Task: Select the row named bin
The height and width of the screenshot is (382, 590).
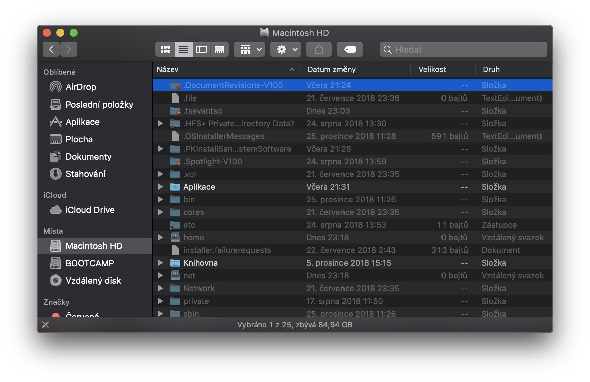Action: [352, 200]
